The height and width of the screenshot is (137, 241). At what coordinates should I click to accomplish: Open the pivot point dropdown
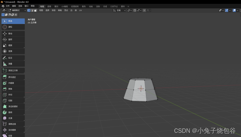[129, 11]
